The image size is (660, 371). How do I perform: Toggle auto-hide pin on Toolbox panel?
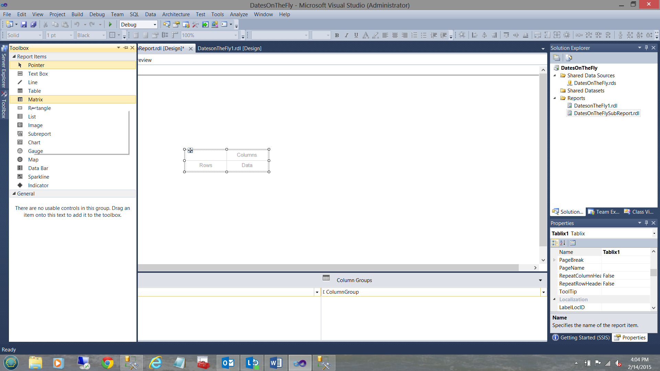pyautogui.click(x=126, y=48)
